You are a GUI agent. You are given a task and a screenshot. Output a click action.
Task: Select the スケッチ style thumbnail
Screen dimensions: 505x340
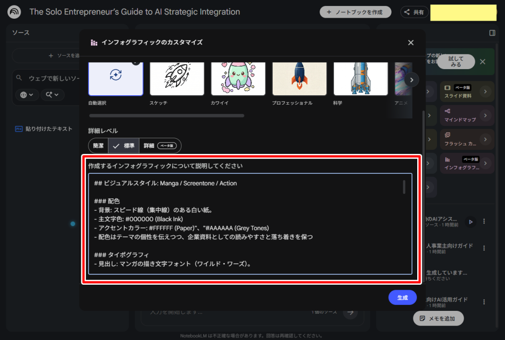(177, 79)
